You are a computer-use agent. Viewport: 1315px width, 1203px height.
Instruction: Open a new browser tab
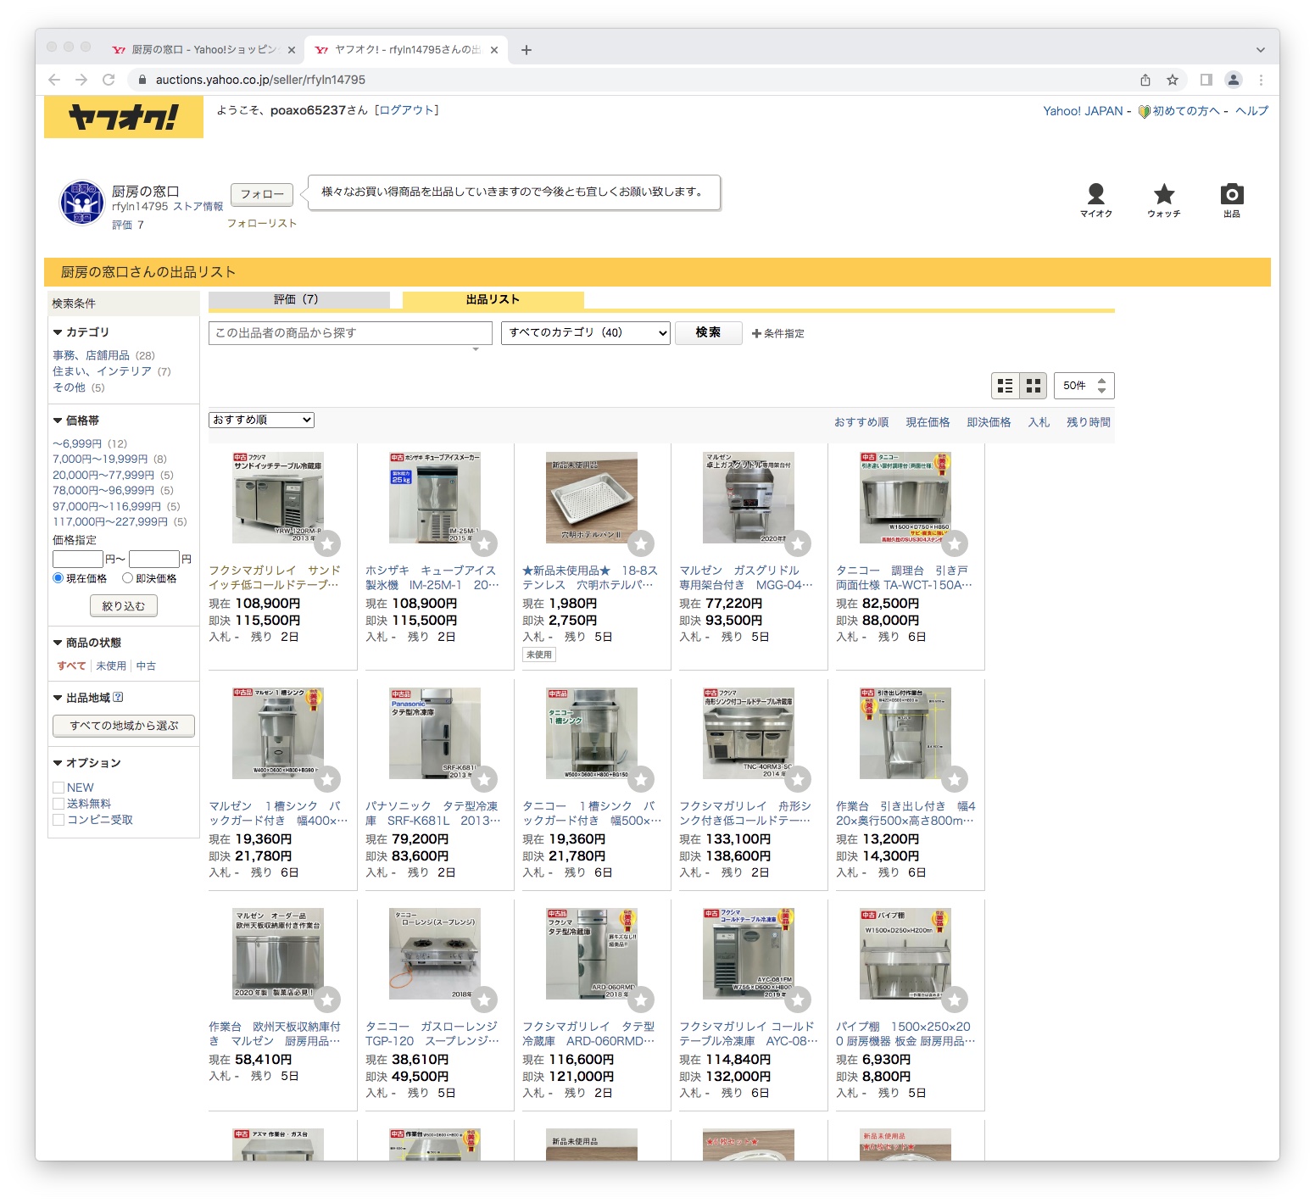point(527,50)
